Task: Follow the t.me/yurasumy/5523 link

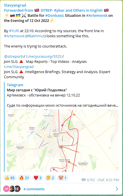Action: (x=44, y=57)
